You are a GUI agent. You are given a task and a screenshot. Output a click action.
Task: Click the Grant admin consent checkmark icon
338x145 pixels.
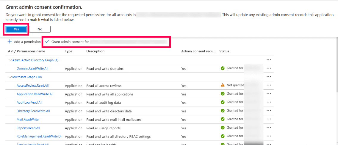click(x=47, y=42)
